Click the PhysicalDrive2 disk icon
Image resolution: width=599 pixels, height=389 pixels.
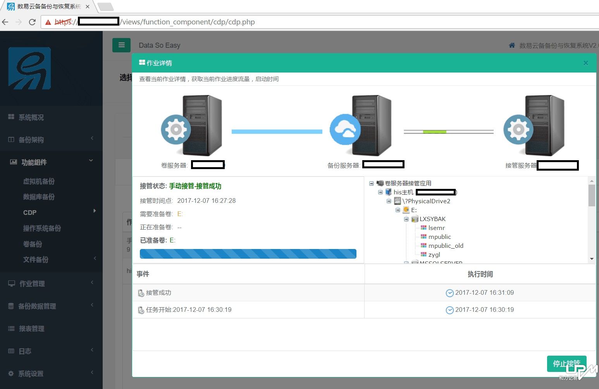tap(397, 201)
